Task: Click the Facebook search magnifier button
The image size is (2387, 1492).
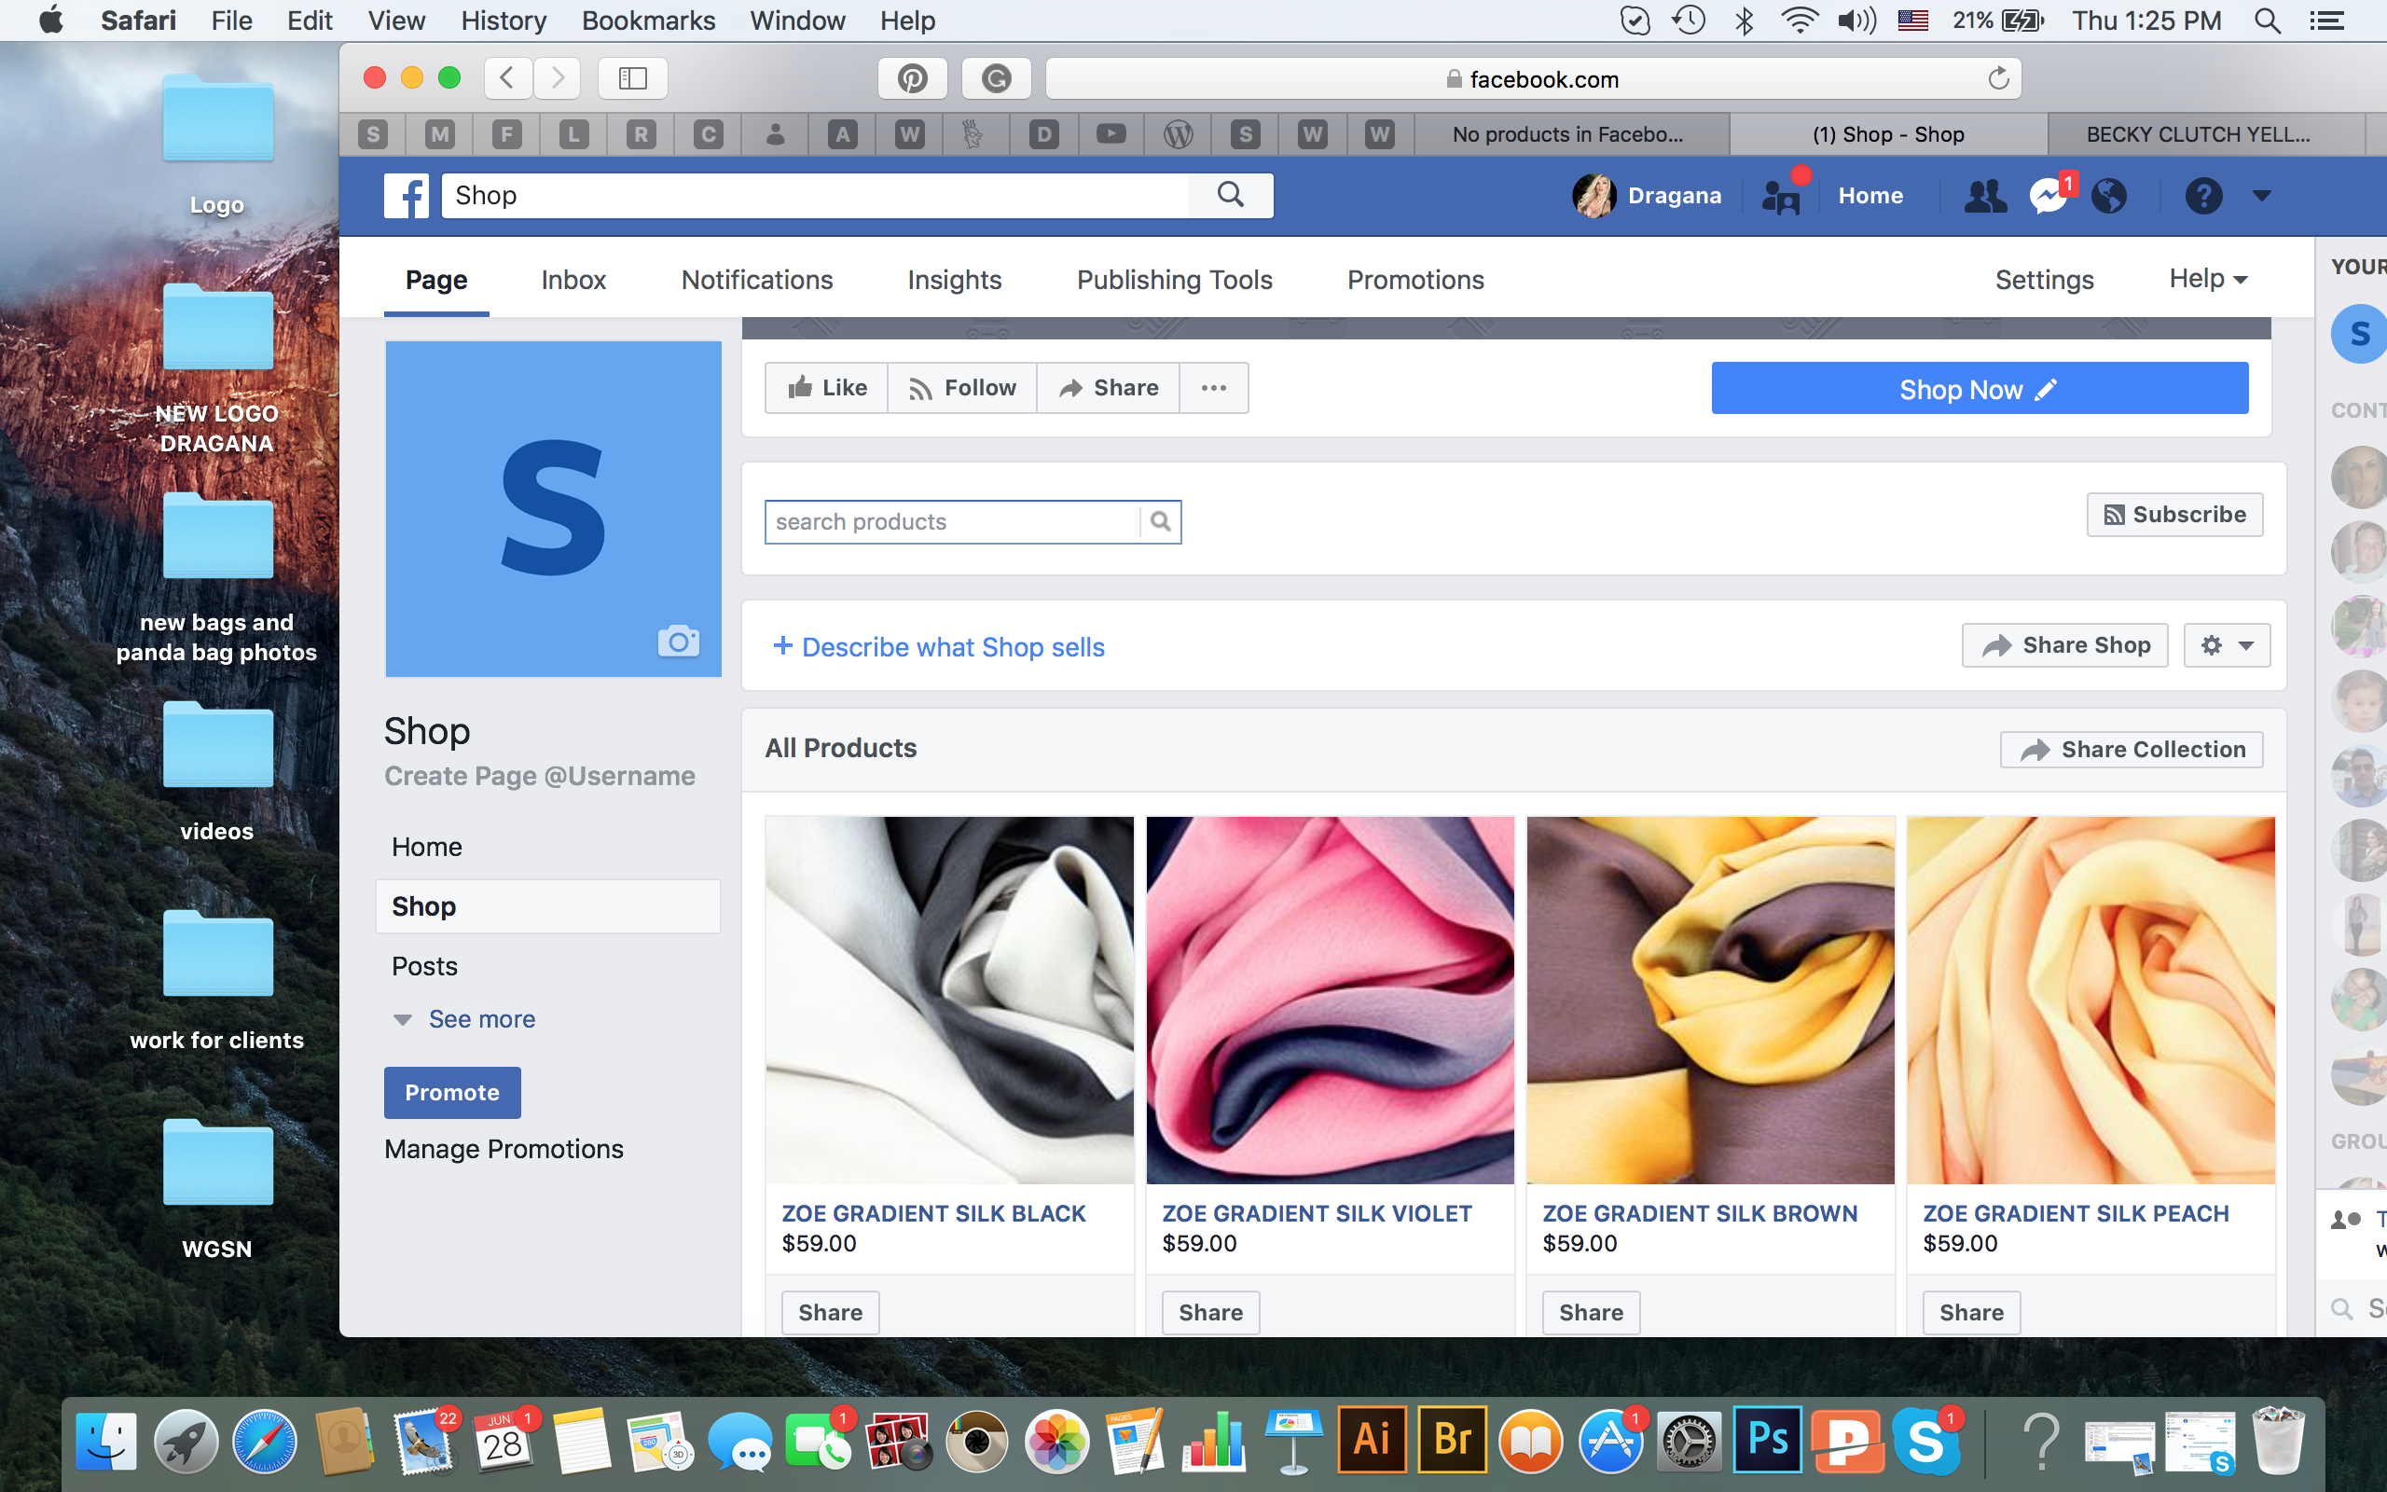Action: (1230, 194)
